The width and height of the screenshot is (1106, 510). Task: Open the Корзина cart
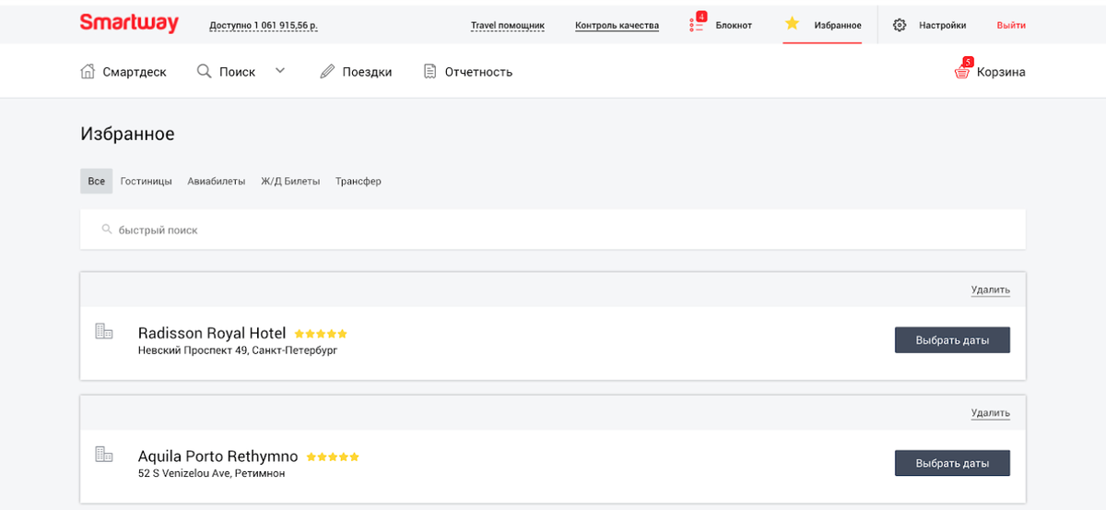(1001, 72)
